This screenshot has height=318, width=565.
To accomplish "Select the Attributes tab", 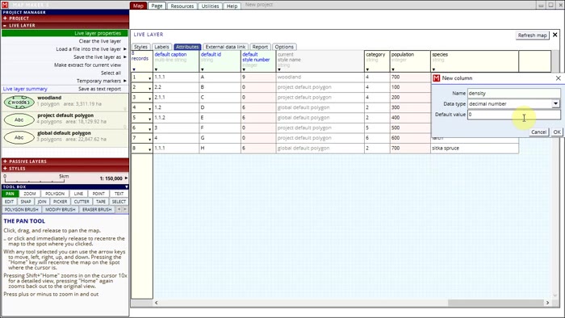I will [x=187, y=47].
